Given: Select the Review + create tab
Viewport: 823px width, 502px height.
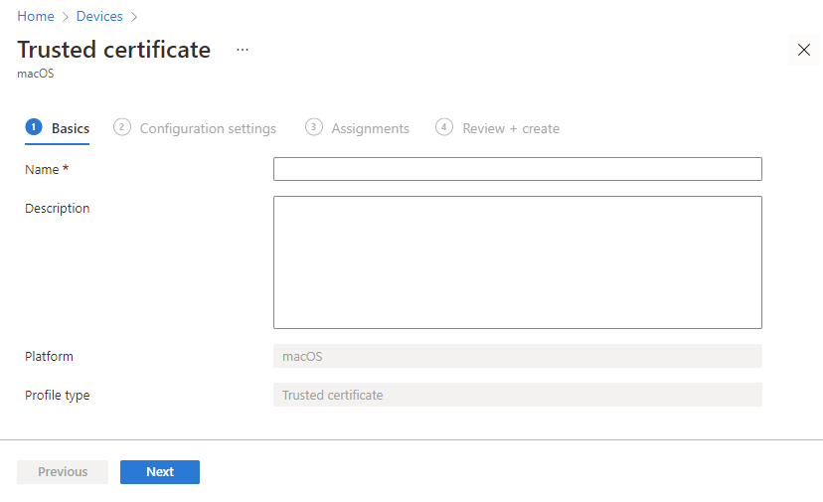Looking at the screenshot, I should pyautogui.click(x=511, y=128).
